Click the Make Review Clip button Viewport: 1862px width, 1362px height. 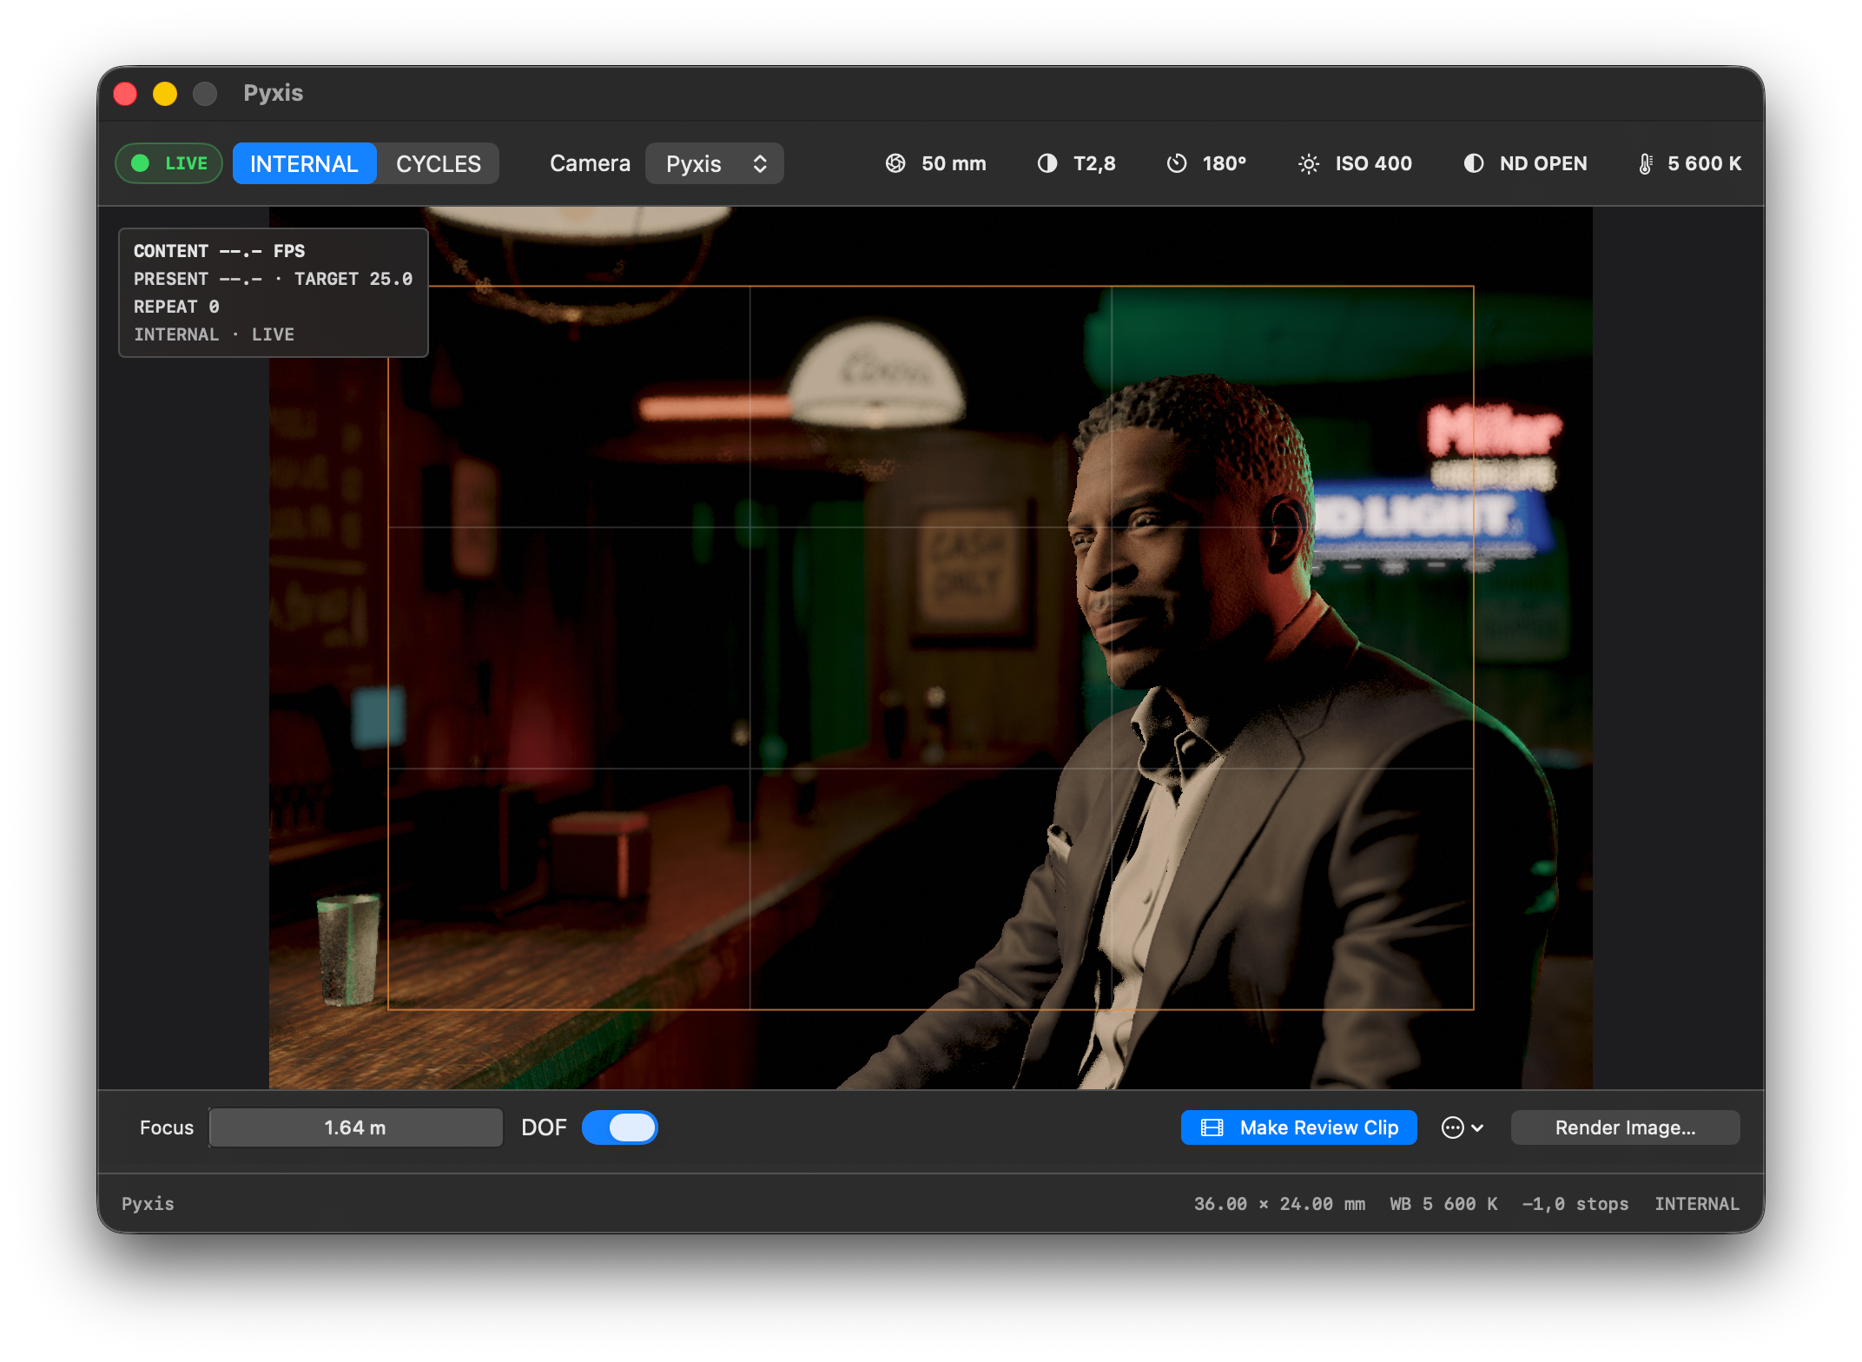1299,1127
